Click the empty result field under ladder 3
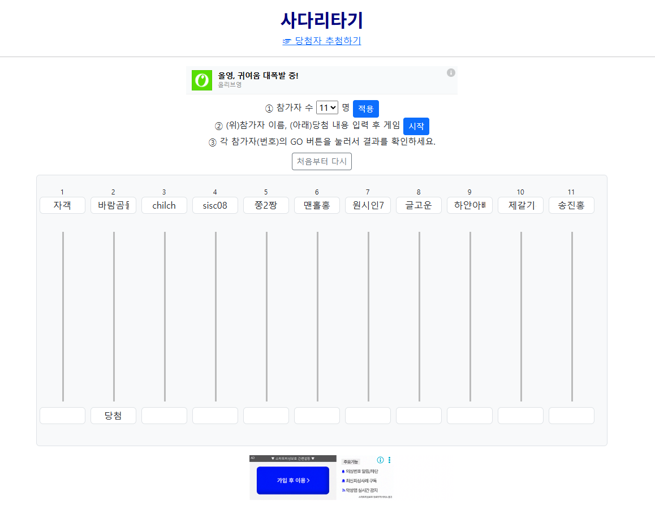 click(x=164, y=416)
